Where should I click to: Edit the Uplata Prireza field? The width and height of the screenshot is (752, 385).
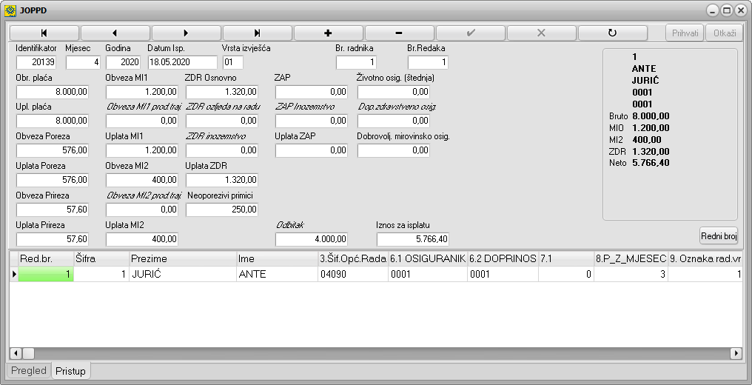[x=53, y=239]
